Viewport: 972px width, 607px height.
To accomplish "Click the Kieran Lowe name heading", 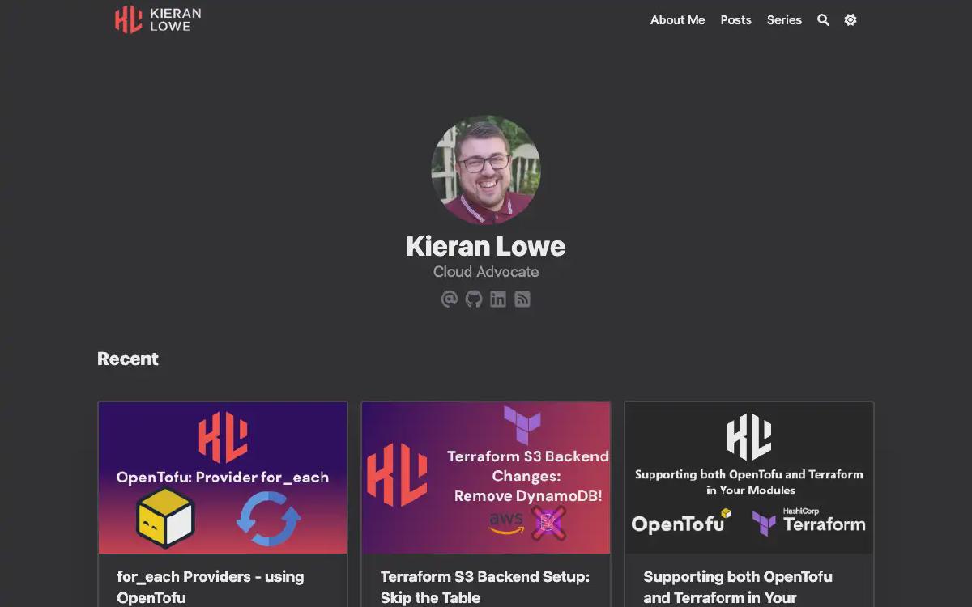I will pyautogui.click(x=486, y=246).
